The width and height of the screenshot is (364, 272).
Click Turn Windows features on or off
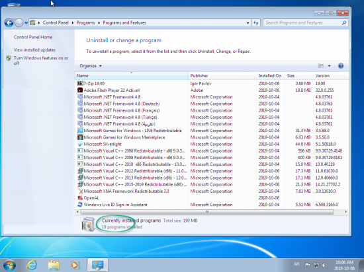[41, 61]
